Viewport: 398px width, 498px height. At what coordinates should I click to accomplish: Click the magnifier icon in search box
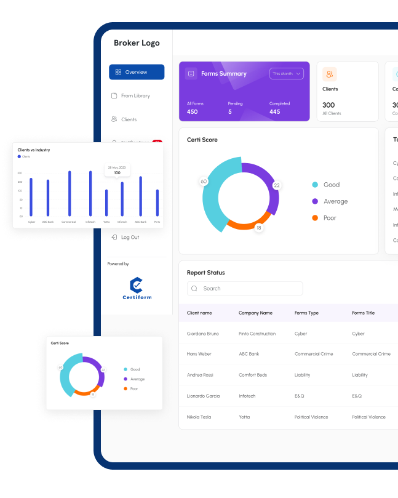pos(194,289)
